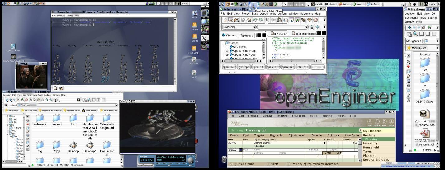This screenshot has height=170, width=445.
Task: Switch to the Groups tab in KDevelop
Action: click(246, 35)
